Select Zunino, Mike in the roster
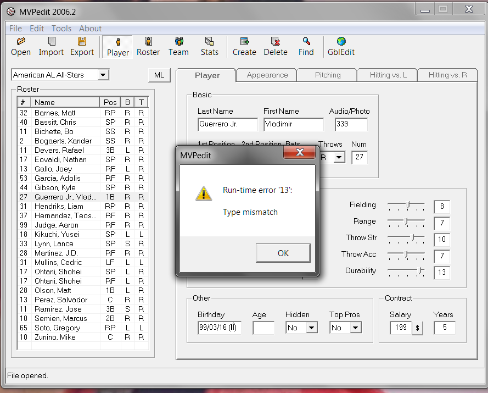Image resolution: width=488 pixels, height=393 pixels. click(83, 337)
